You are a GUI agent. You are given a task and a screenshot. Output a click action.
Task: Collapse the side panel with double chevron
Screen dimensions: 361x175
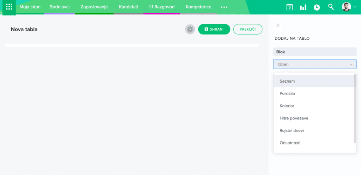[278, 25]
